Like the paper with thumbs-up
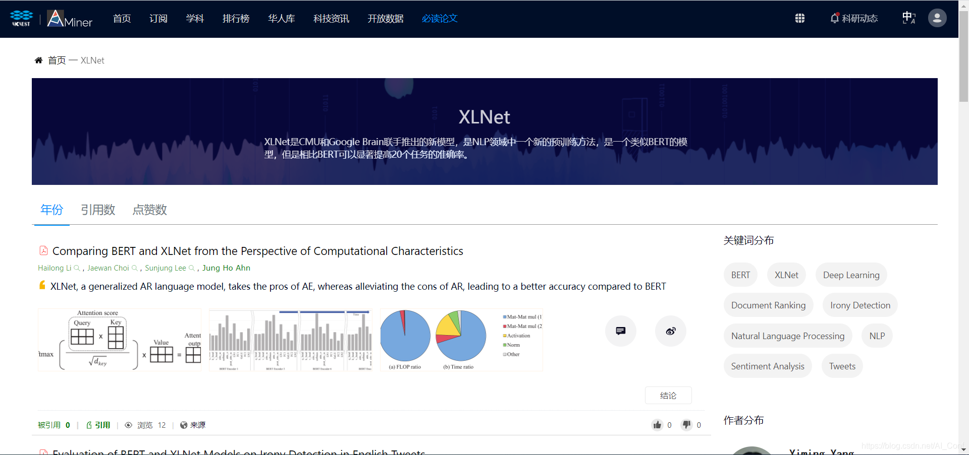This screenshot has width=969, height=455. pyautogui.click(x=657, y=425)
